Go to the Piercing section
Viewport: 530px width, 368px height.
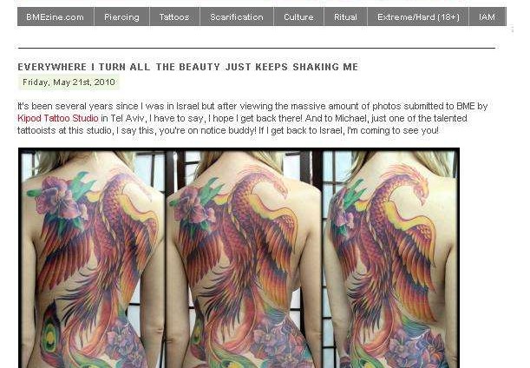(x=121, y=16)
